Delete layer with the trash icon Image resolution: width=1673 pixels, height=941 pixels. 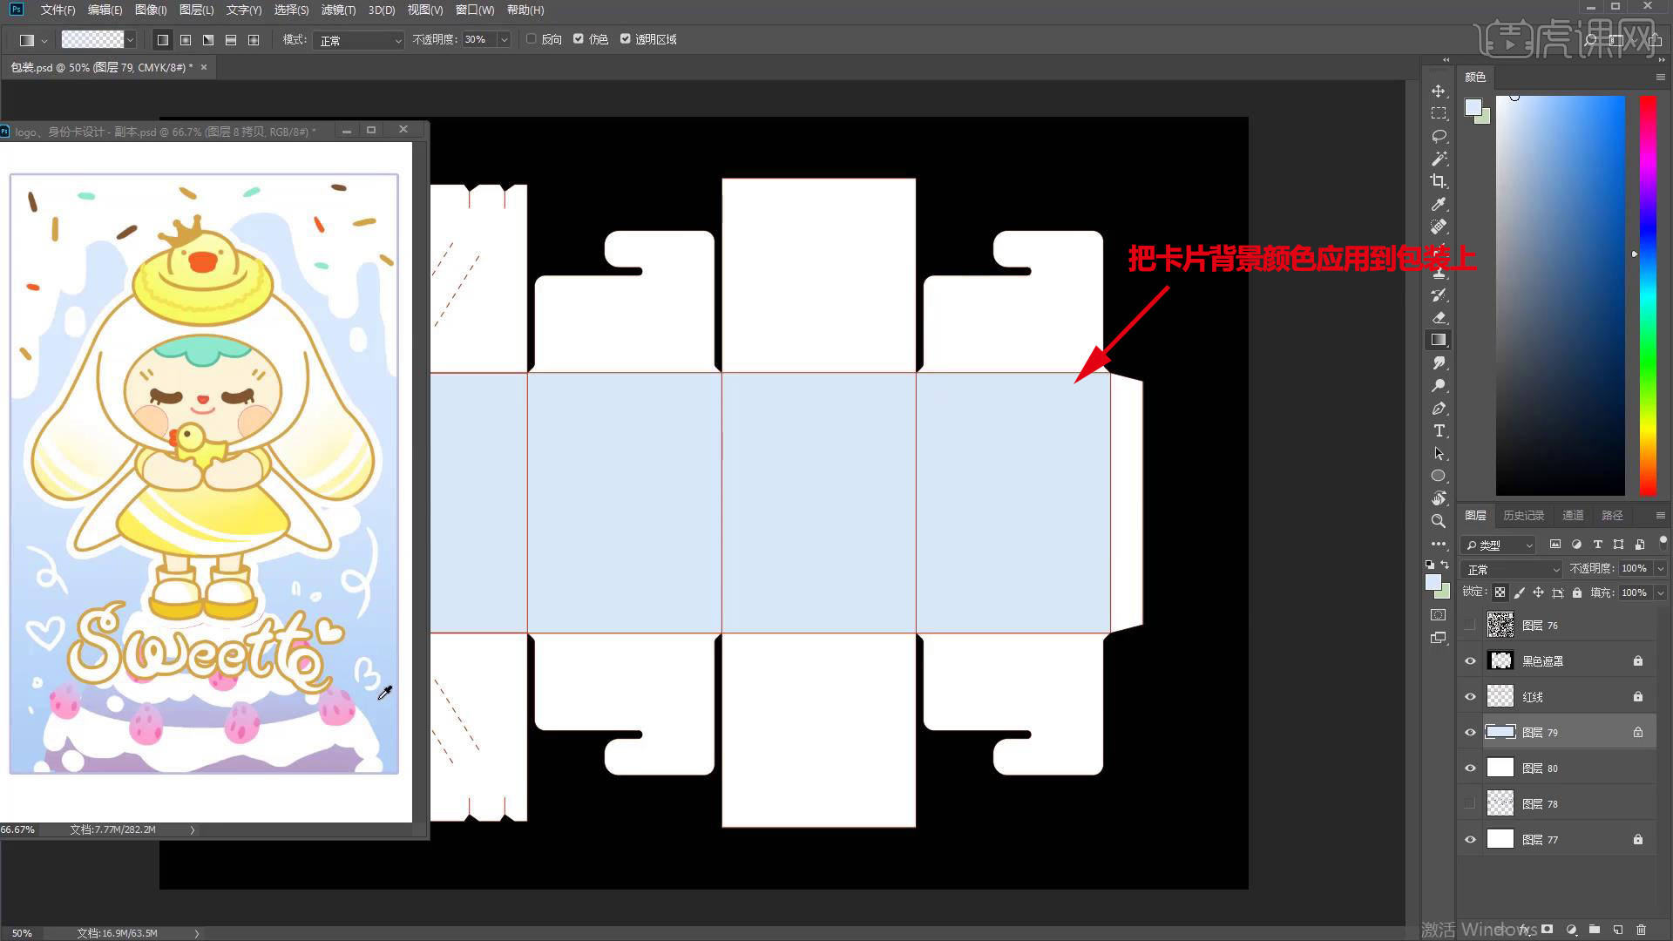[x=1642, y=930]
